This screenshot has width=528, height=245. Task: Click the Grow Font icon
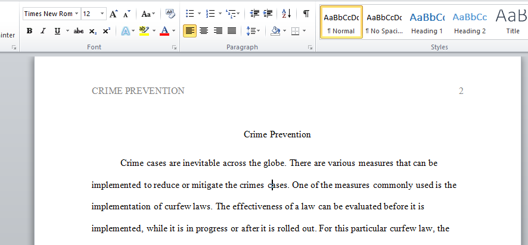[113, 14]
